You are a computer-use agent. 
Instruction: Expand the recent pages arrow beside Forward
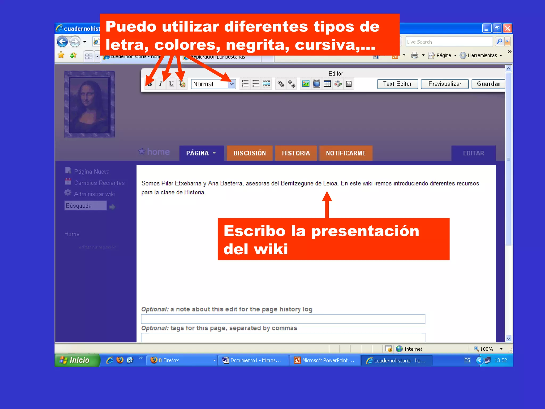[85, 42]
